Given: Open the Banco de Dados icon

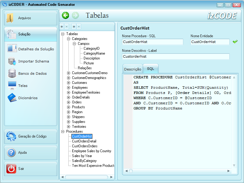Looking at the screenshot, I should [12, 73].
